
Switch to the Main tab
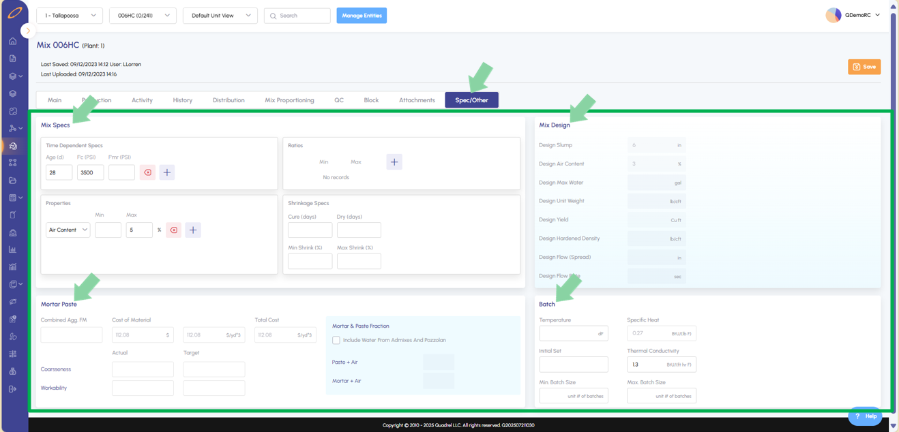(x=55, y=100)
